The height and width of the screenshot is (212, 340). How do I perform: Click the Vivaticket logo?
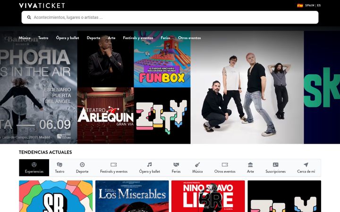[x=42, y=5]
